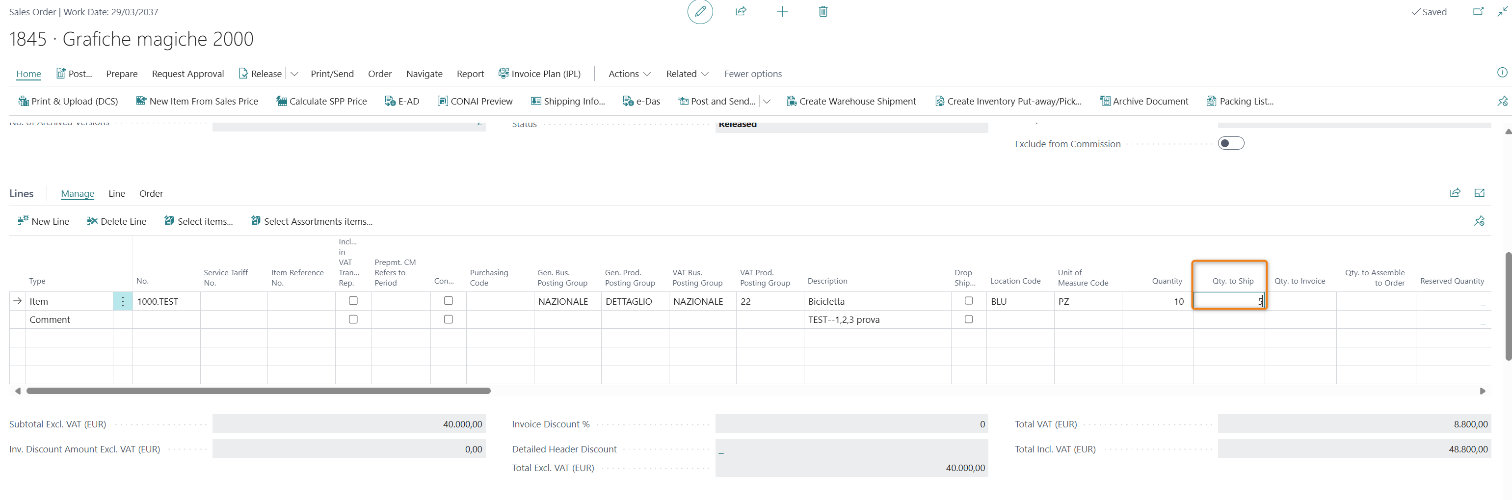Expand Post and Send dropdown arrow
The height and width of the screenshot is (500, 1512).
[x=766, y=102]
